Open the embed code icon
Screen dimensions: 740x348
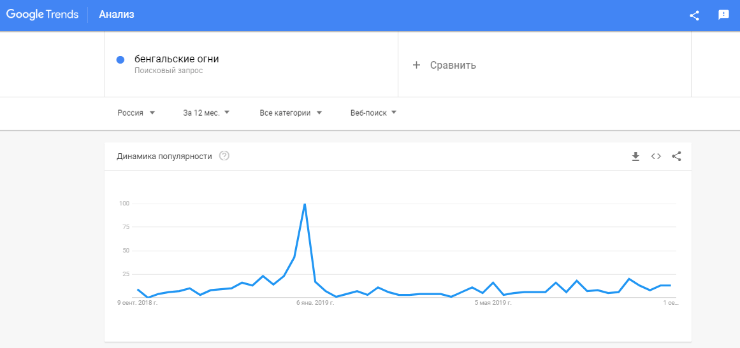pos(656,157)
